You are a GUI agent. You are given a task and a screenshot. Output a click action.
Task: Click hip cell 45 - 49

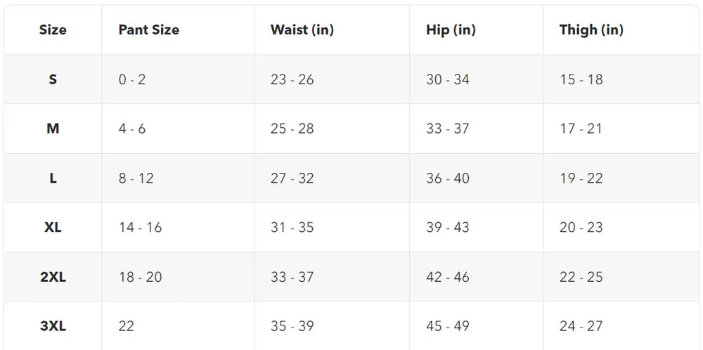pyautogui.click(x=448, y=326)
